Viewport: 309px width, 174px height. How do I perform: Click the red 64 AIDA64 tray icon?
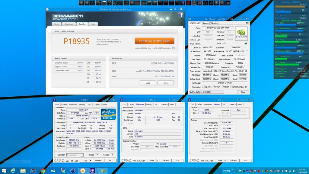(251, 171)
